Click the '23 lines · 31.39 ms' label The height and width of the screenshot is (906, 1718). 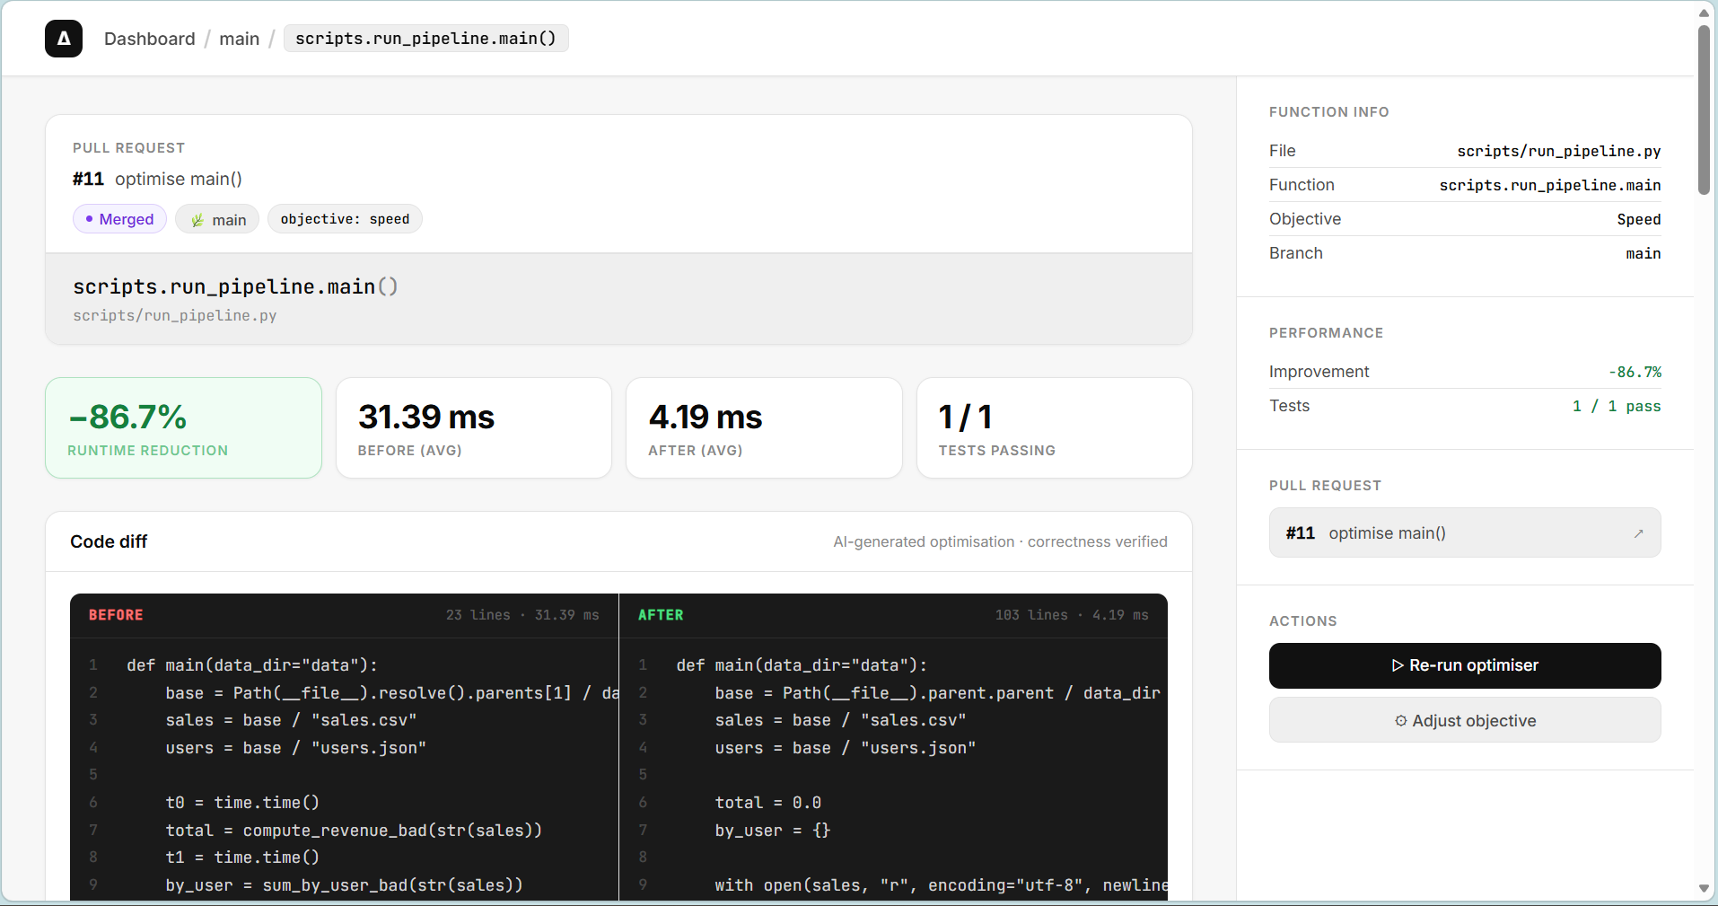pyautogui.click(x=522, y=615)
